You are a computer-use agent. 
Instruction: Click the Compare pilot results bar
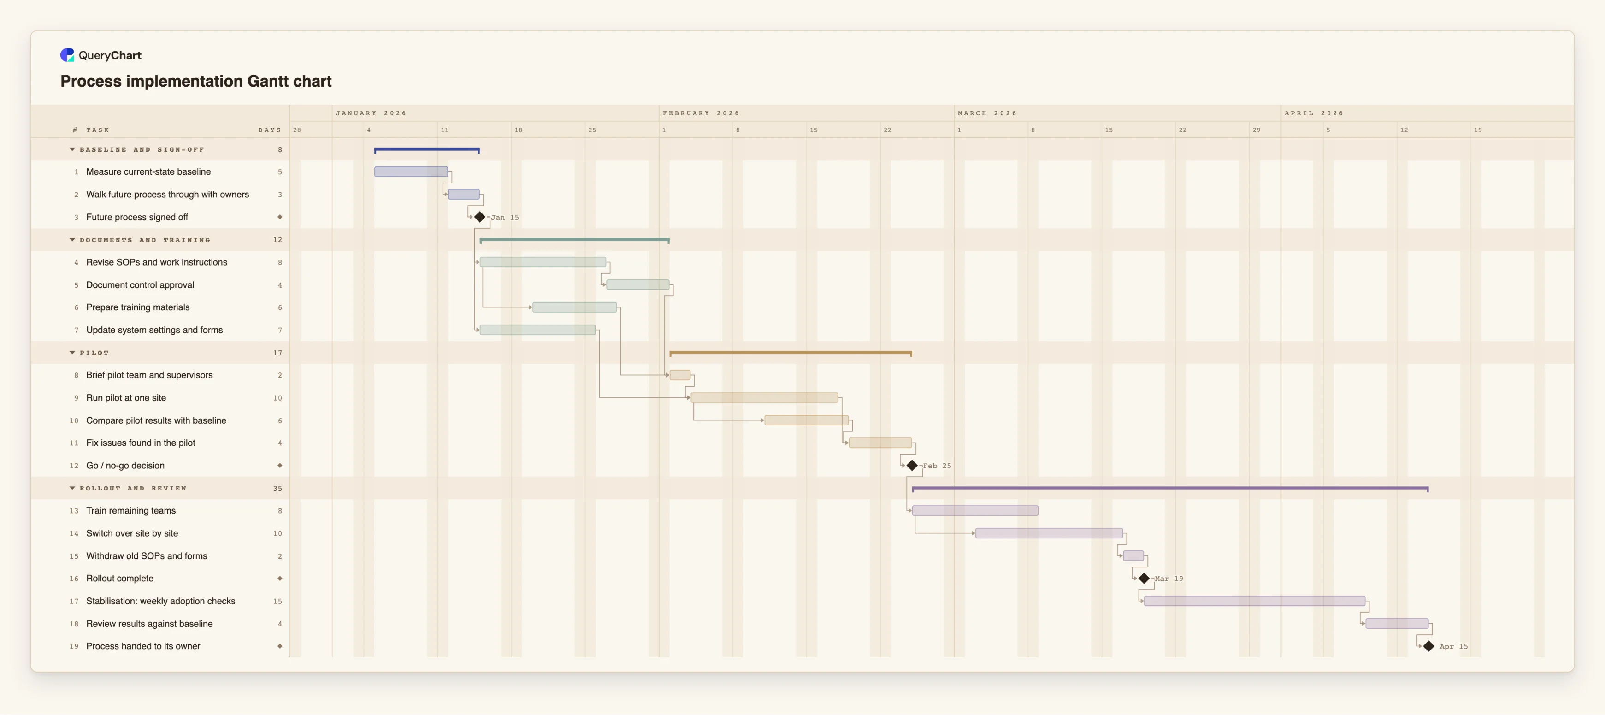tap(806, 420)
